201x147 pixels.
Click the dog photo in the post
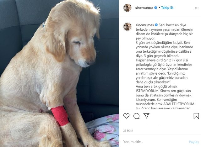click(x=59, y=73)
